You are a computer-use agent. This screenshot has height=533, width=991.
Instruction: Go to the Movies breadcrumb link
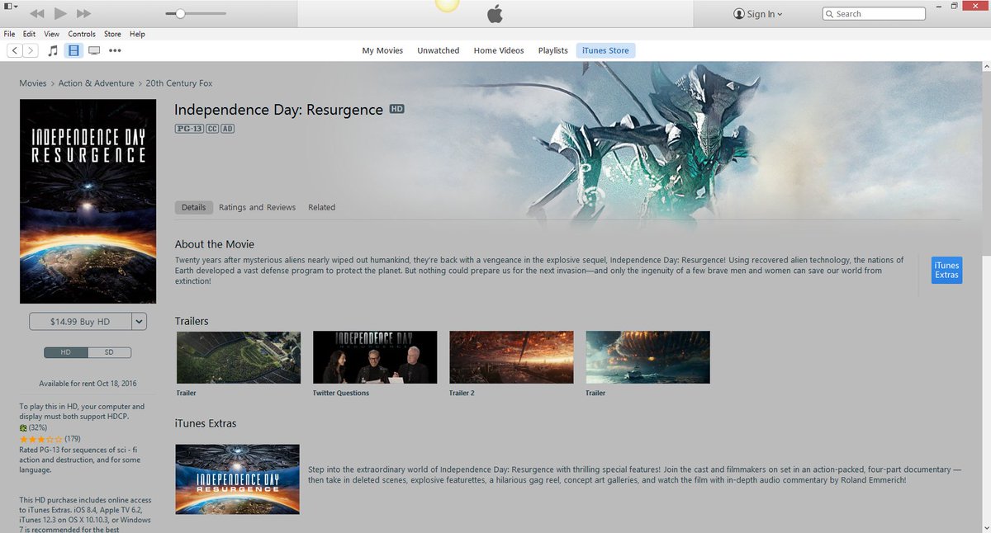pos(33,83)
